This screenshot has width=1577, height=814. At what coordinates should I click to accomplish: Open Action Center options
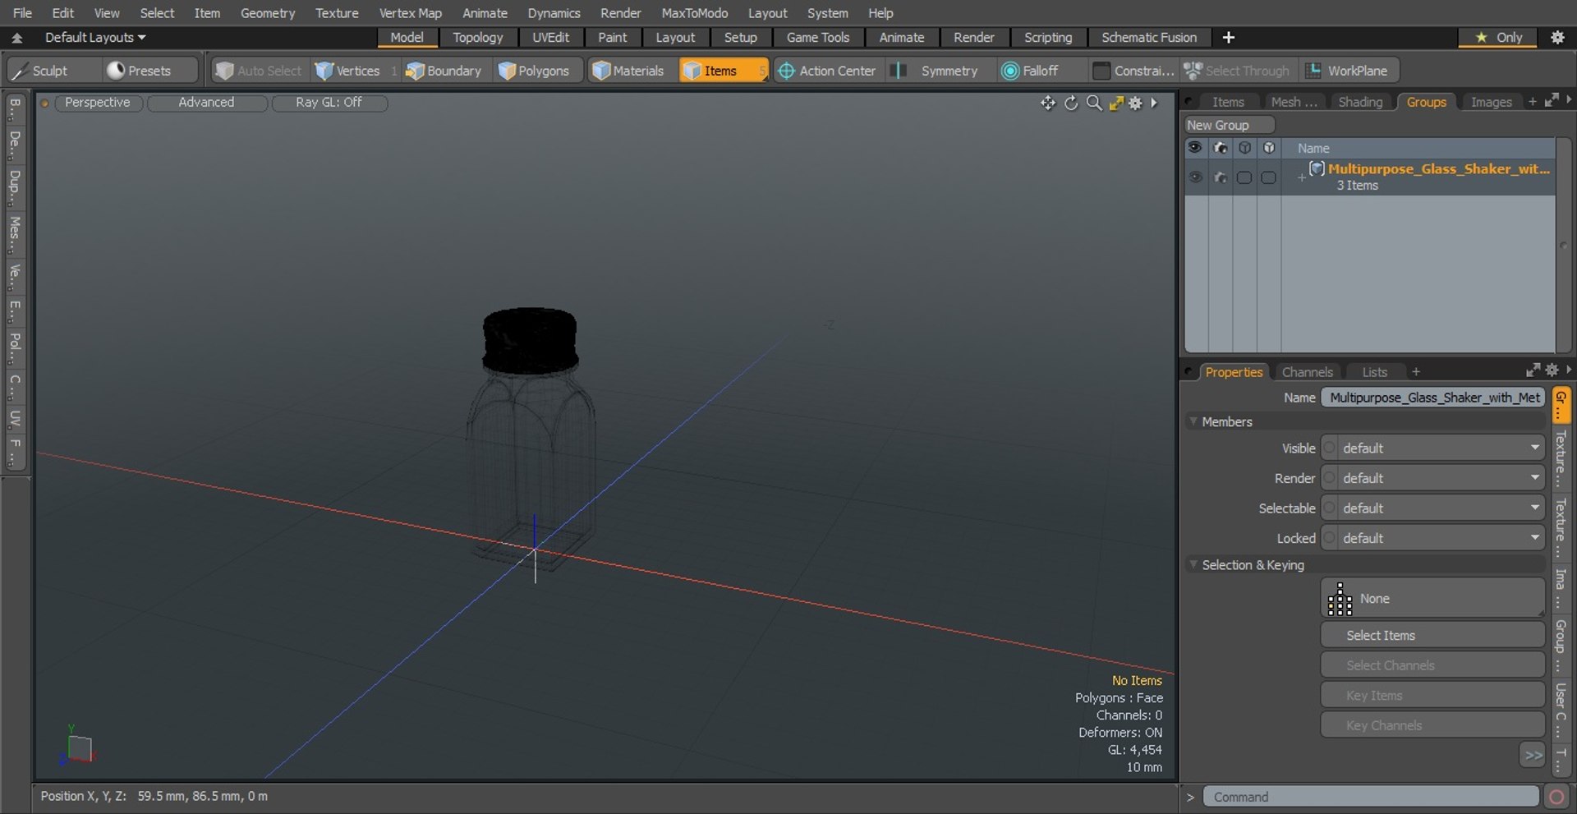click(827, 71)
